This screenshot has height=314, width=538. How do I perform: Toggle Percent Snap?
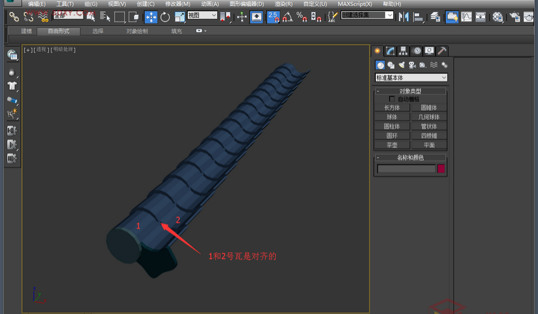301,16
